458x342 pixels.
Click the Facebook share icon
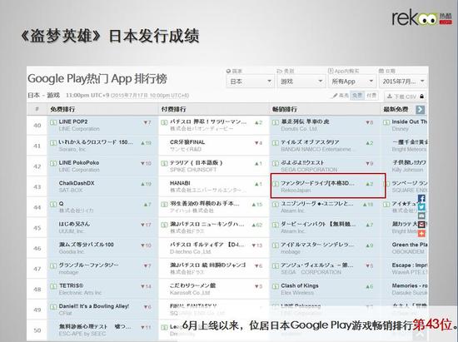[421, 199]
